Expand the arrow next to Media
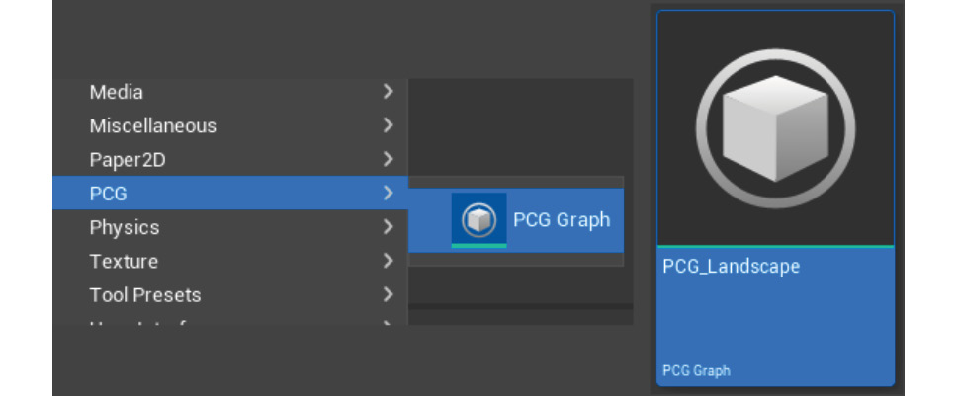Viewport: 956px width, 396px height. coord(388,92)
